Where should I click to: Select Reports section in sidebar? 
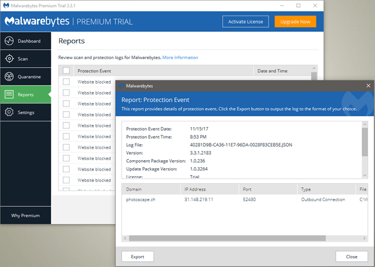[25, 94]
